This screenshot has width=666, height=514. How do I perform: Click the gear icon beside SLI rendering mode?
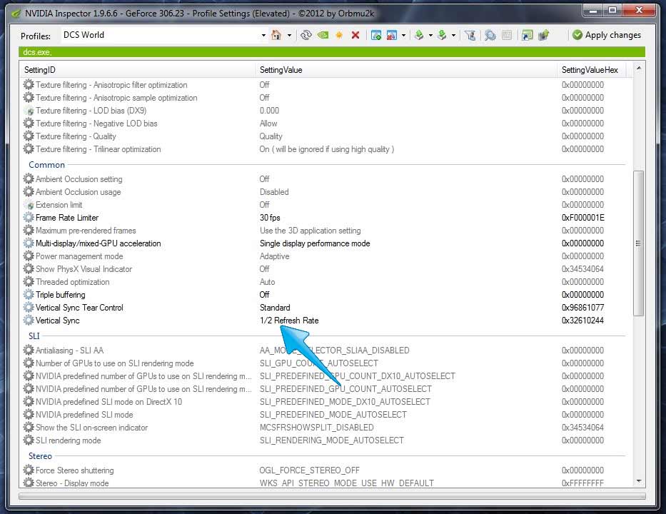[29, 440]
